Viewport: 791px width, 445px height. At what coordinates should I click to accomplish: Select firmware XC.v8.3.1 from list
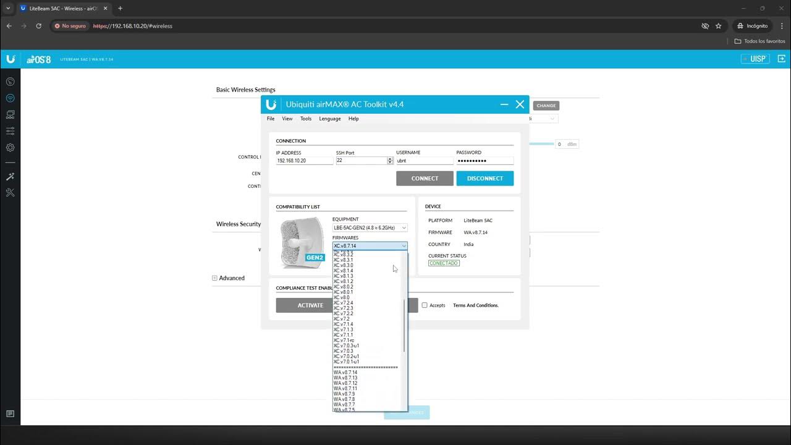point(344,260)
